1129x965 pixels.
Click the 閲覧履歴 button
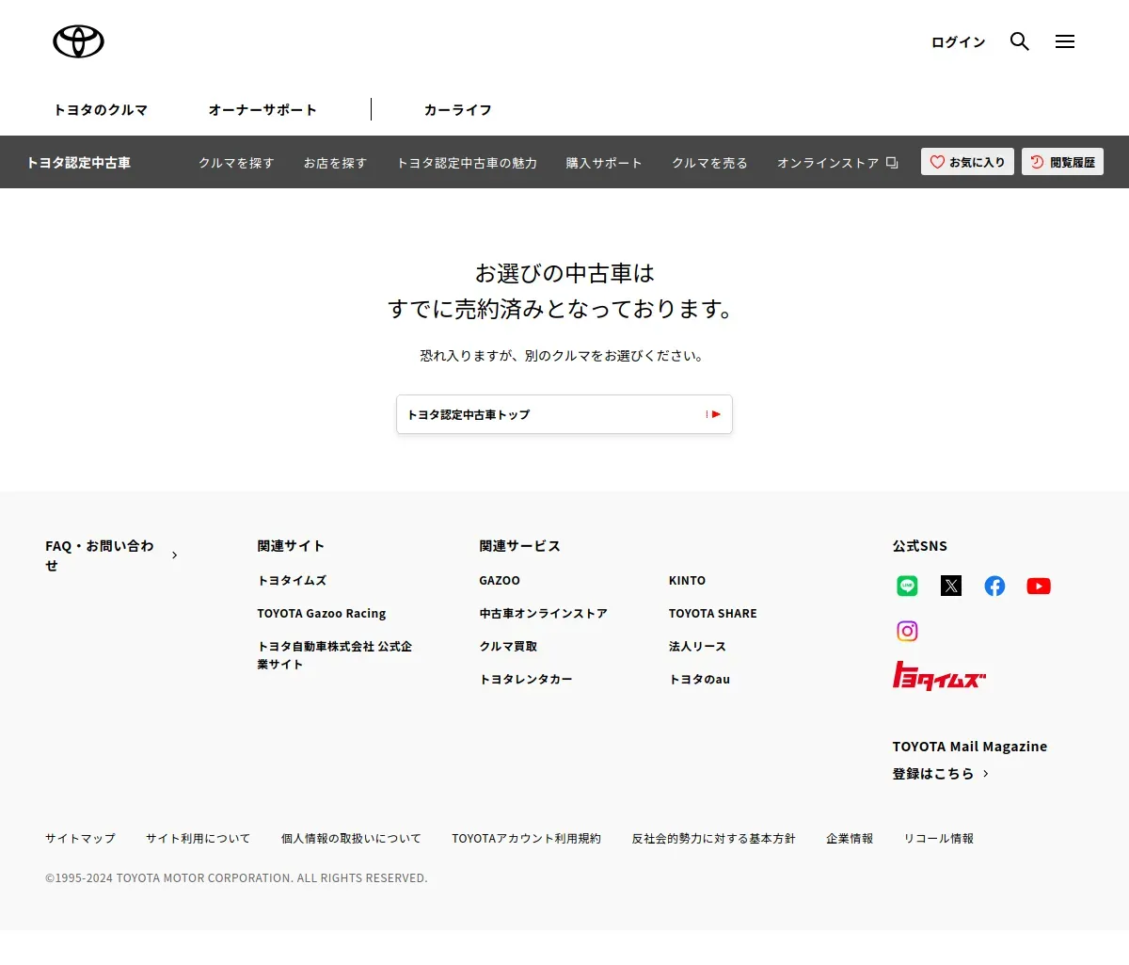coord(1062,162)
